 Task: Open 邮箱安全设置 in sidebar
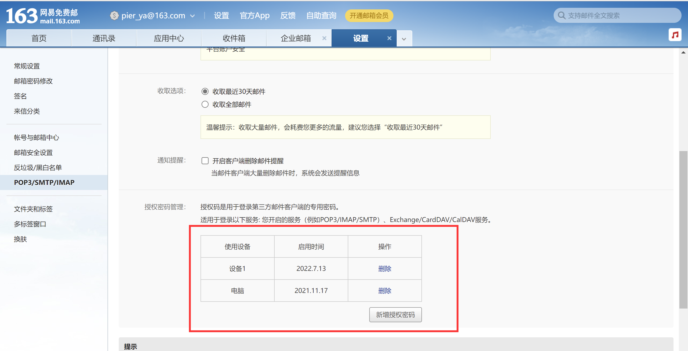pyautogui.click(x=33, y=153)
